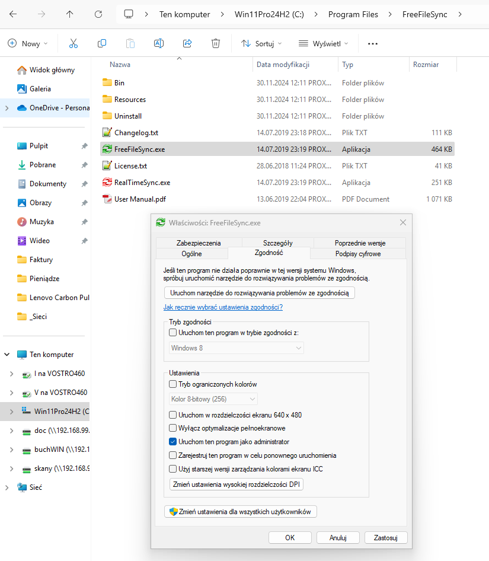Click Zmień ustawienia wysokiej rozdzielczości DPI

click(x=236, y=485)
